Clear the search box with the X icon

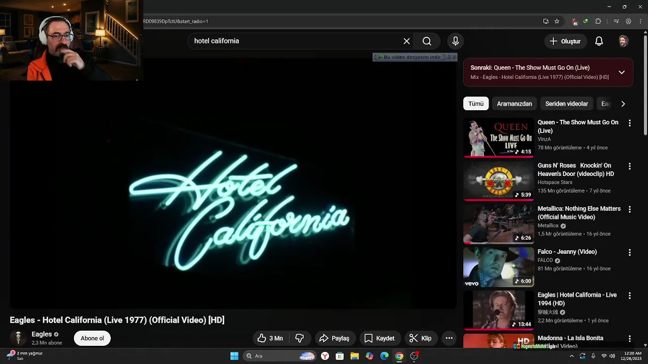[x=407, y=41]
